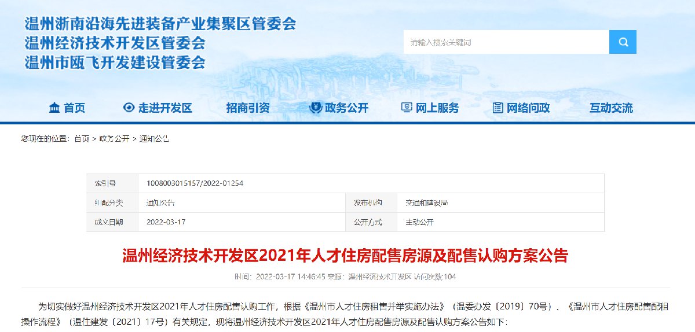Go to 首页 via breadcrumb link
The width and height of the screenshot is (695, 332).
click(82, 139)
